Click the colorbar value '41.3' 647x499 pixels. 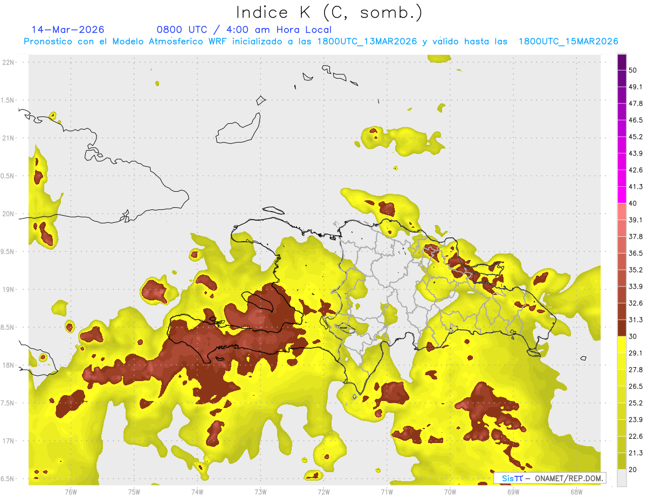(x=636, y=187)
